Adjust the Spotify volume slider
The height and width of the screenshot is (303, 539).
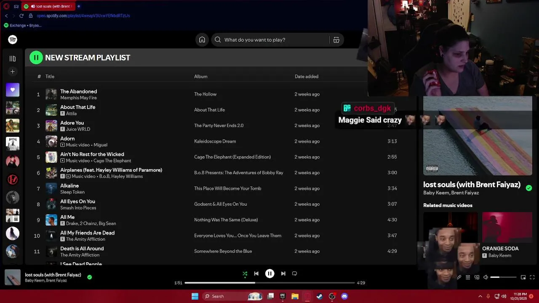click(503, 277)
